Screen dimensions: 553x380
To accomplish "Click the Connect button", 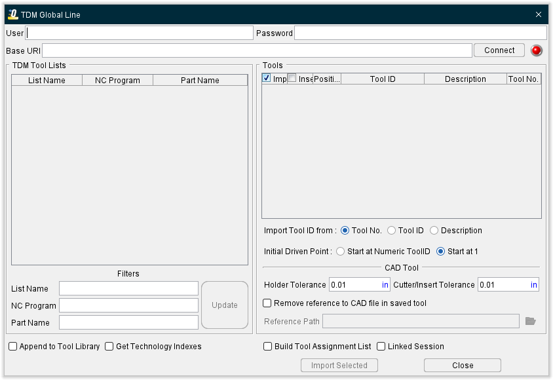I will tap(499, 50).
